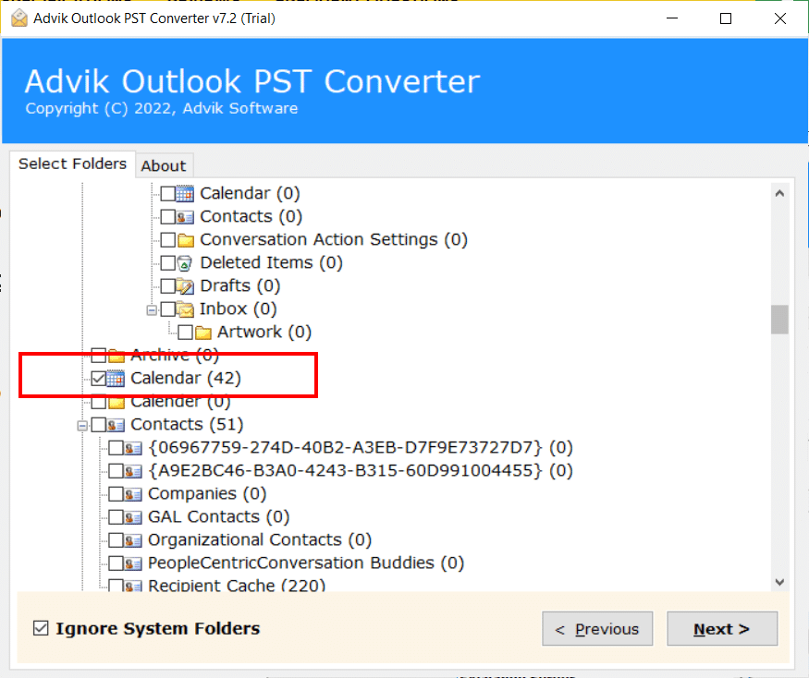Collapse the Inbox tree node
This screenshot has height=678, width=809.
(x=151, y=309)
